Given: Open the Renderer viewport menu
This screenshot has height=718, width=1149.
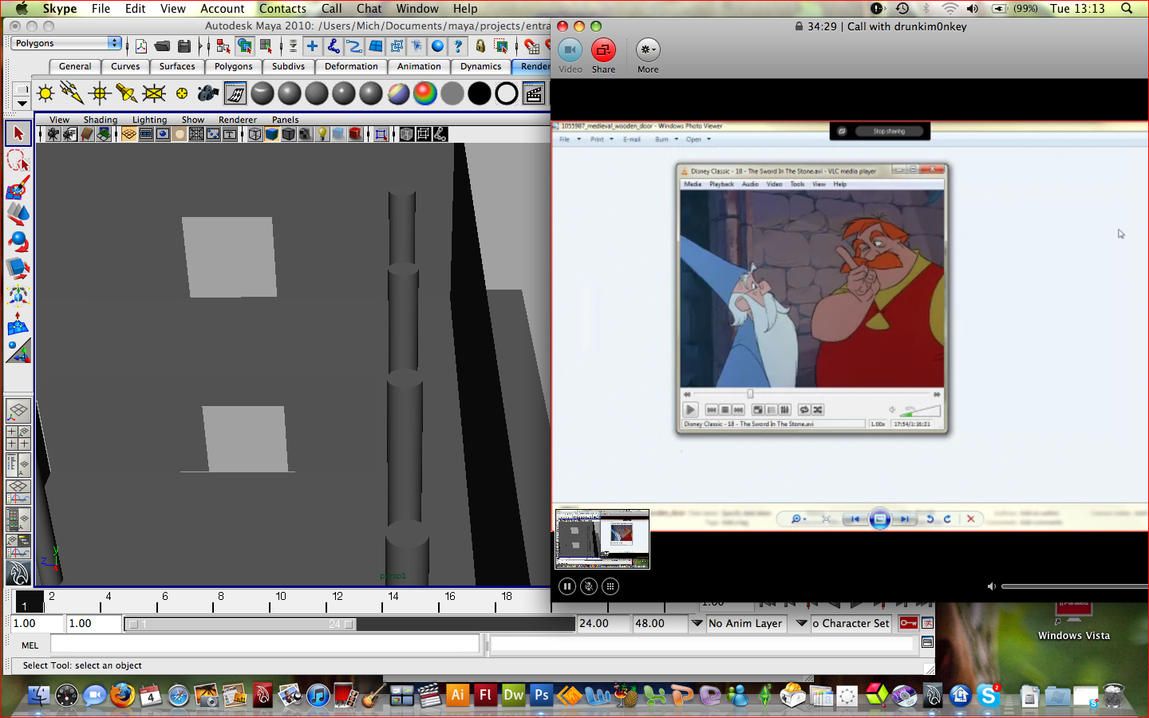Looking at the screenshot, I should click(x=238, y=120).
